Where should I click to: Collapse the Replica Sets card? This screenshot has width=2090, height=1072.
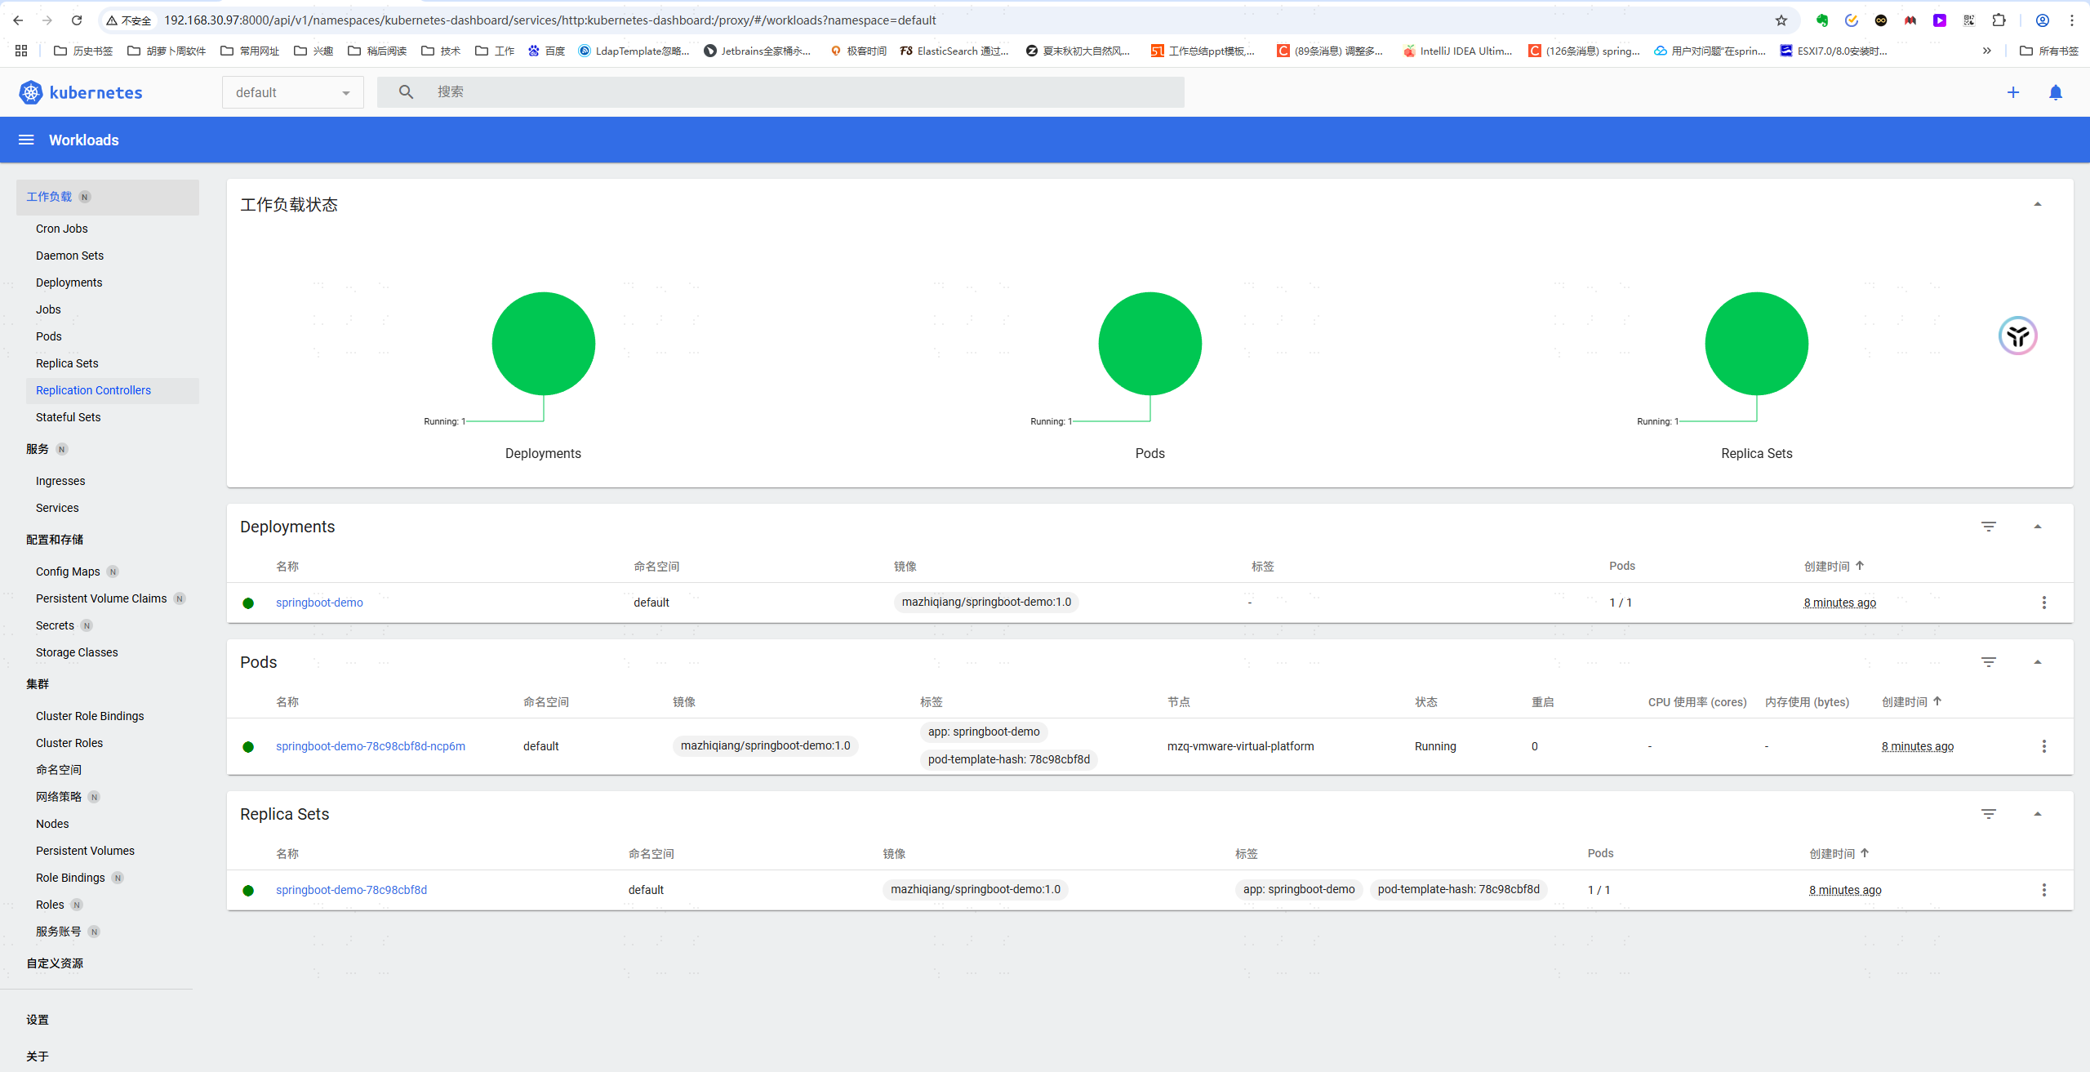pyautogui.click(x=2037, y=814)
